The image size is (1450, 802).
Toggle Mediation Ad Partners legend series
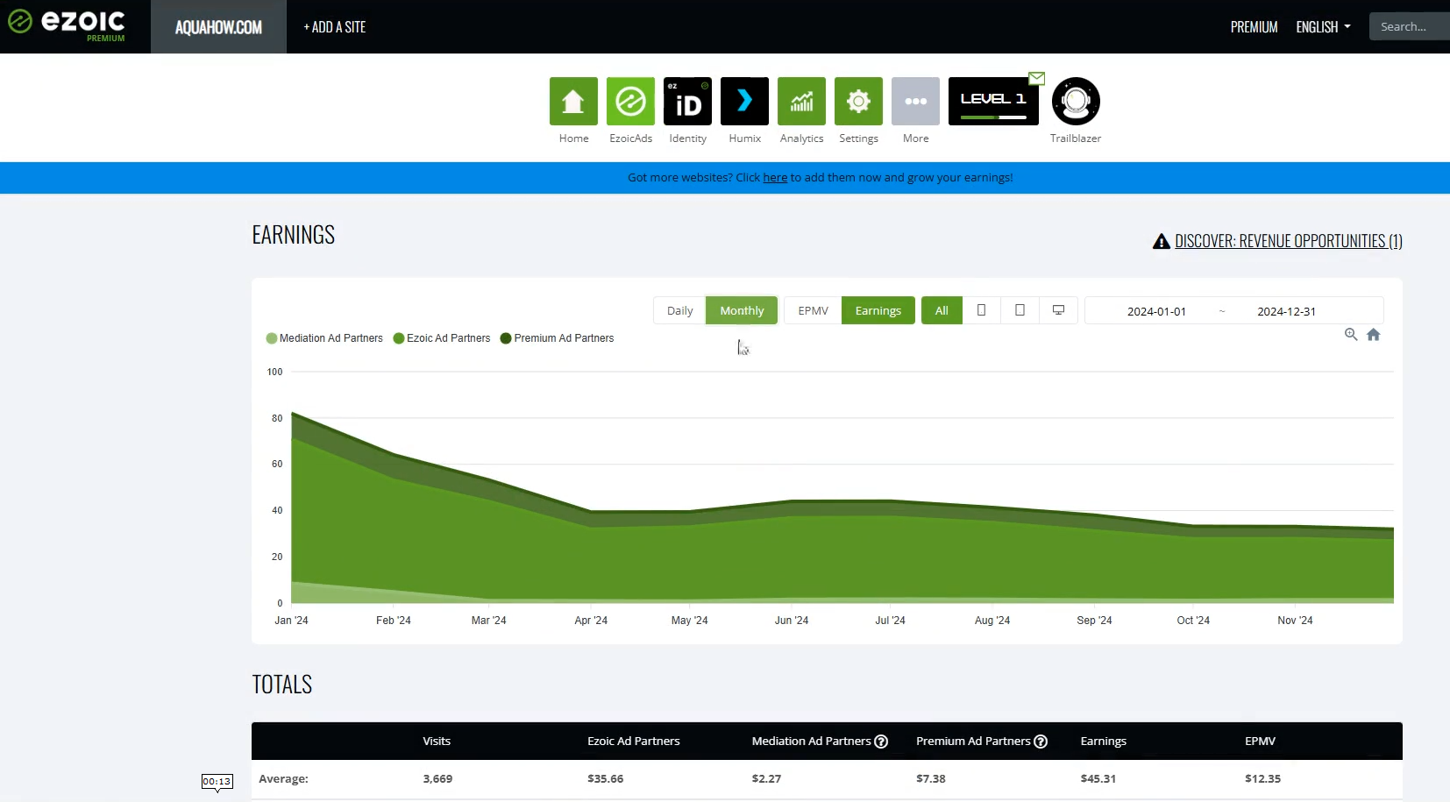324,338
